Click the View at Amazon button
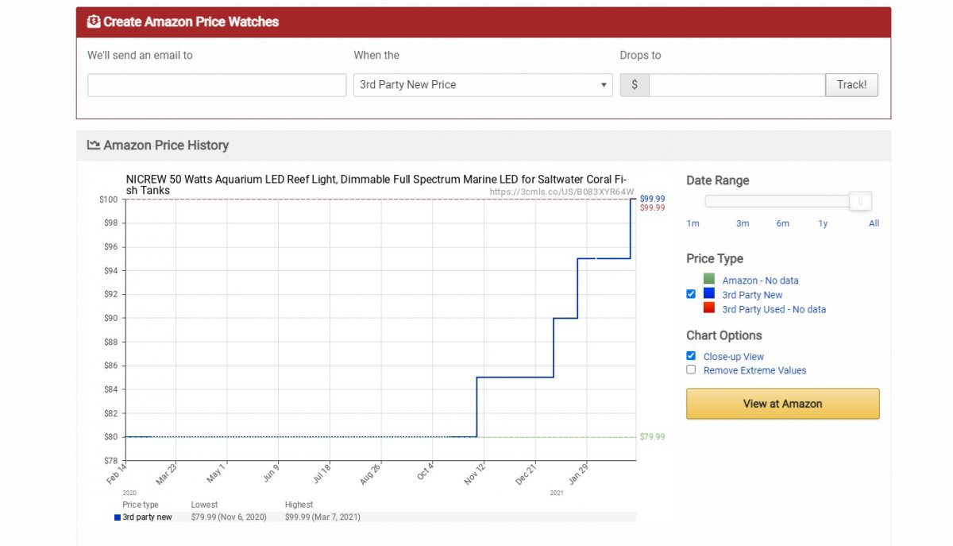Viewport: 953px width, 546px height. (783, 404)
